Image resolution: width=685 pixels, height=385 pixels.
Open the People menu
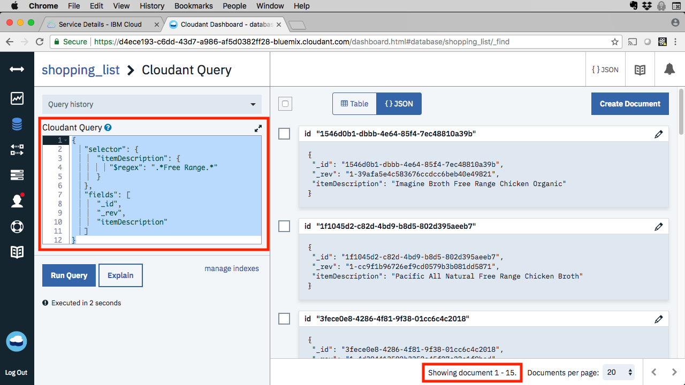(x=234, y=6)
